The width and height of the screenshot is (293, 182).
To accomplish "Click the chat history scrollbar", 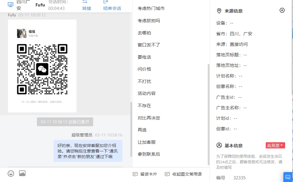I will [x=131, y=129].
